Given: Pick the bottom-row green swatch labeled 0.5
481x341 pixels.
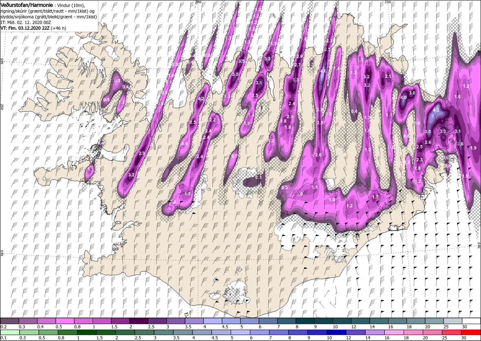Looking at the screenshot, I should pos(49,333).
